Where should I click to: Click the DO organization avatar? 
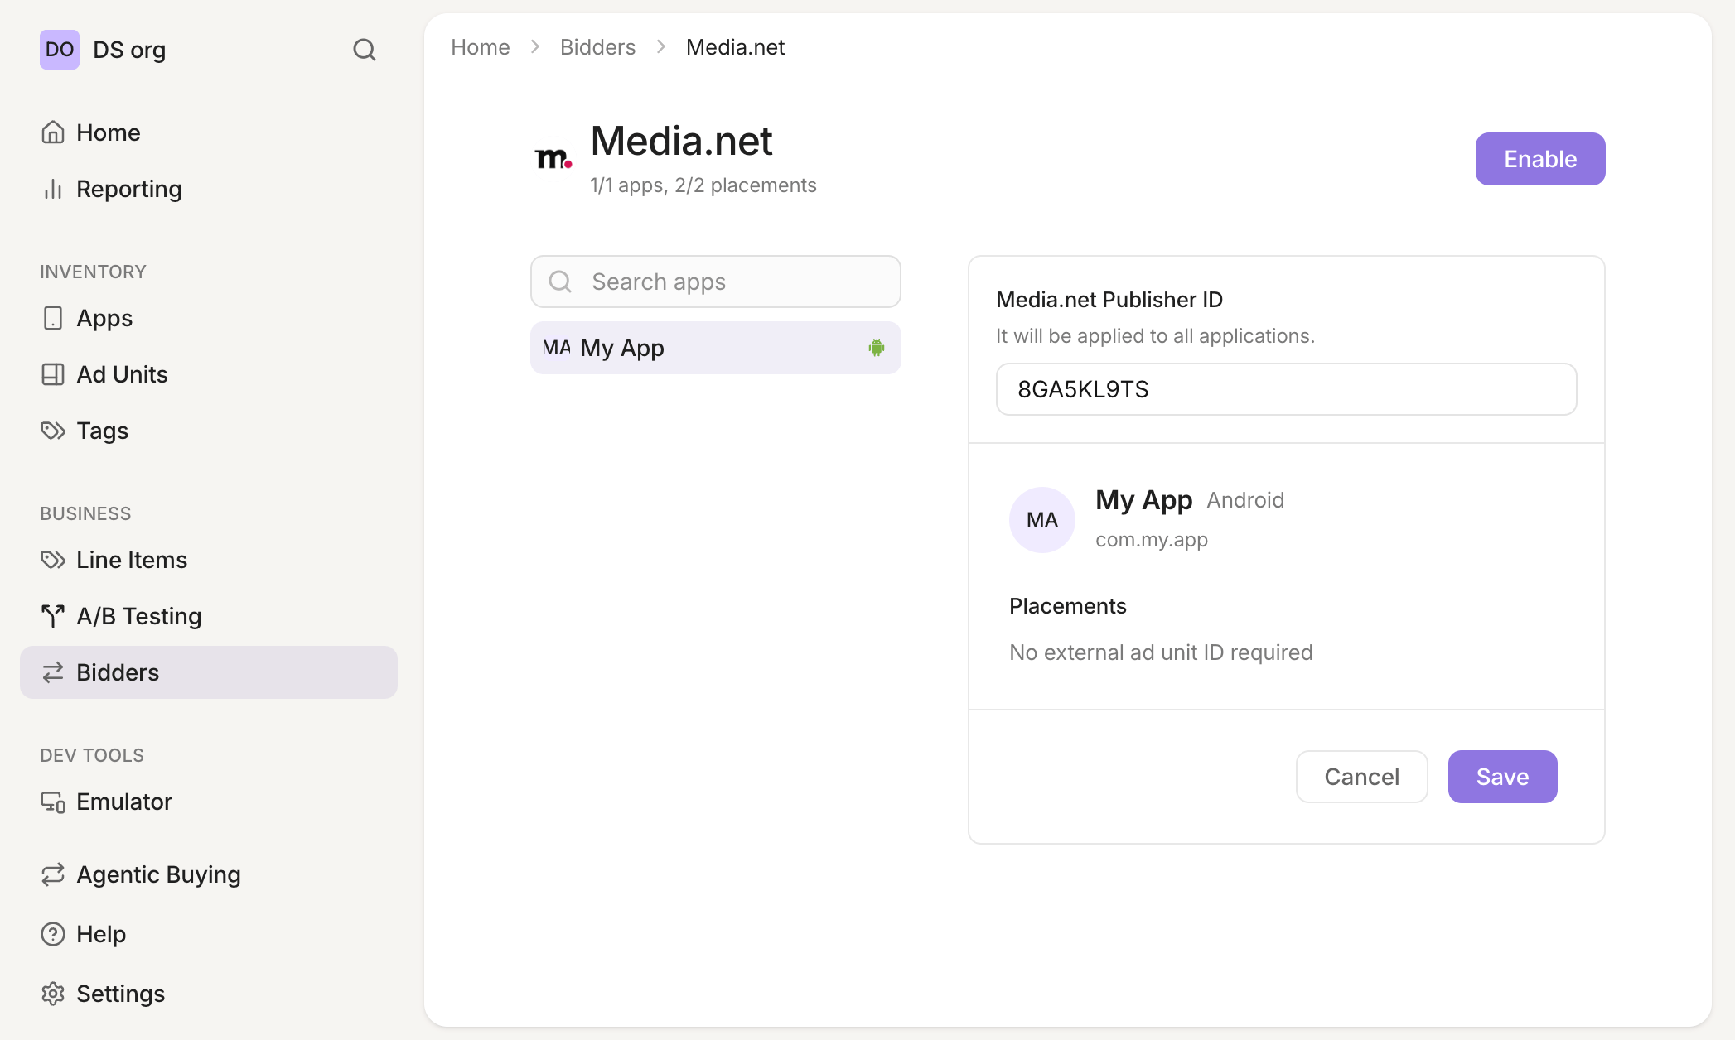[60, 50]
